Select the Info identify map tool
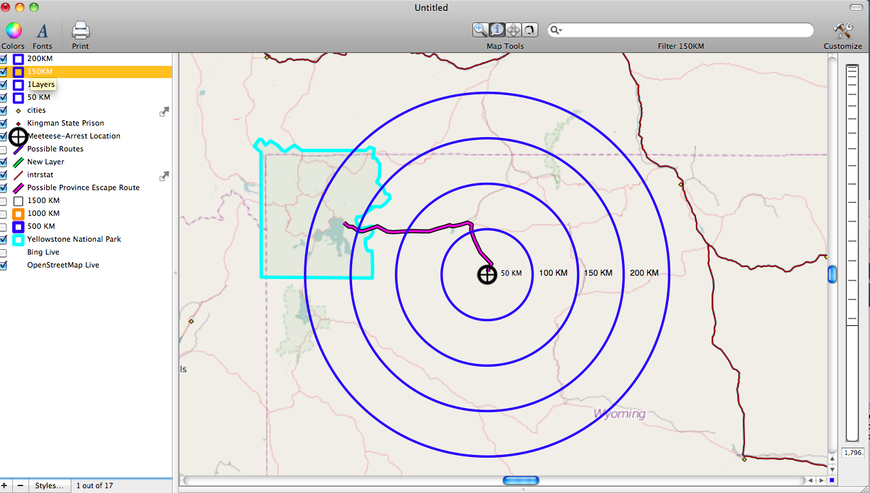The height and width of the screenshot is (493, 870). click(x=497, y=30)
